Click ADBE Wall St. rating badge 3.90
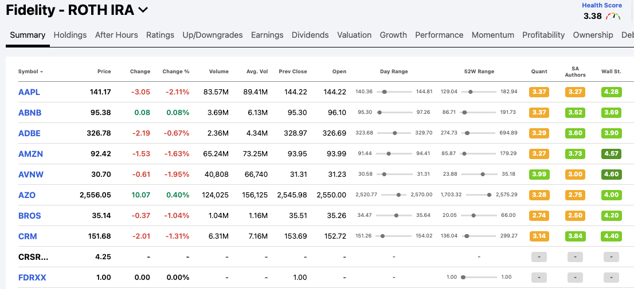Viewport: 634px width, 289px height. point(611,133)
